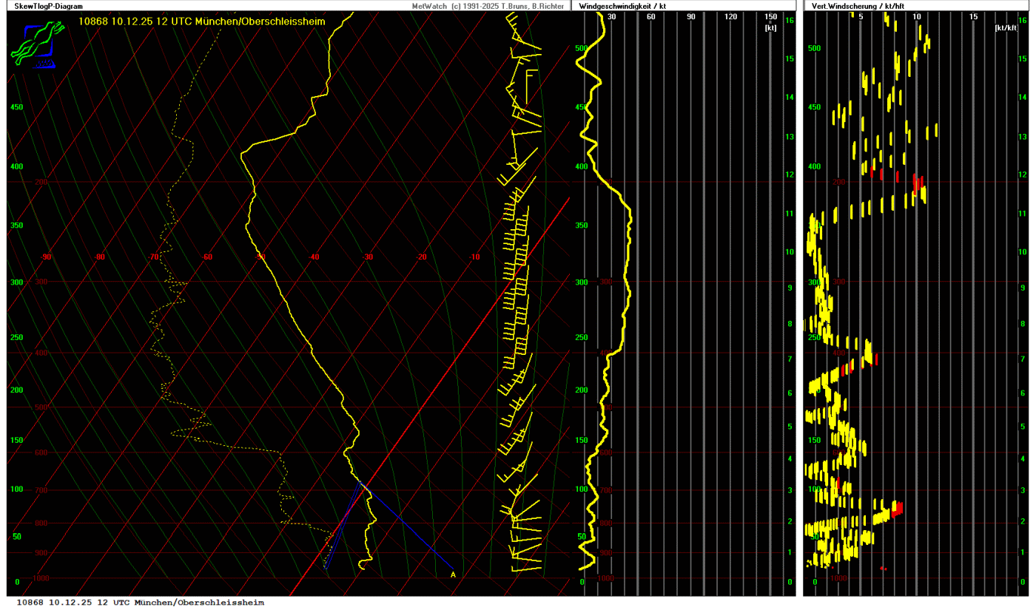Open the Vert.Windscherung panel header

click(853, 6)
